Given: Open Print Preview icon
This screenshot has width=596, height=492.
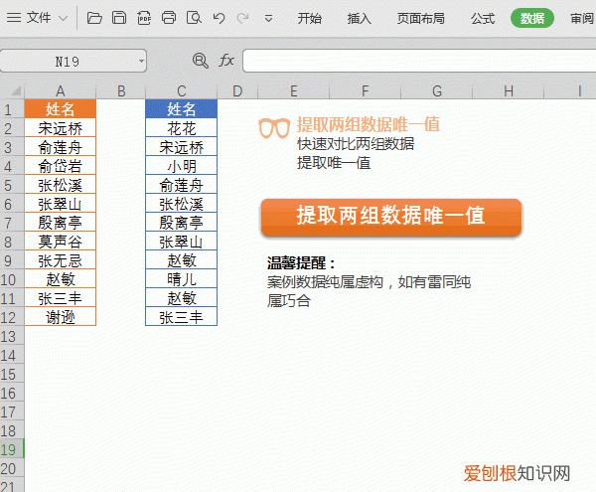Looking at the screenshot, I should coord(194,18).
